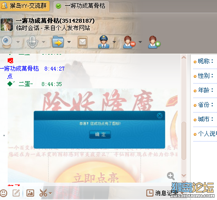Screen dimensions: 217x200
Task: Click the send file folder icon
Action: point(58,42)
